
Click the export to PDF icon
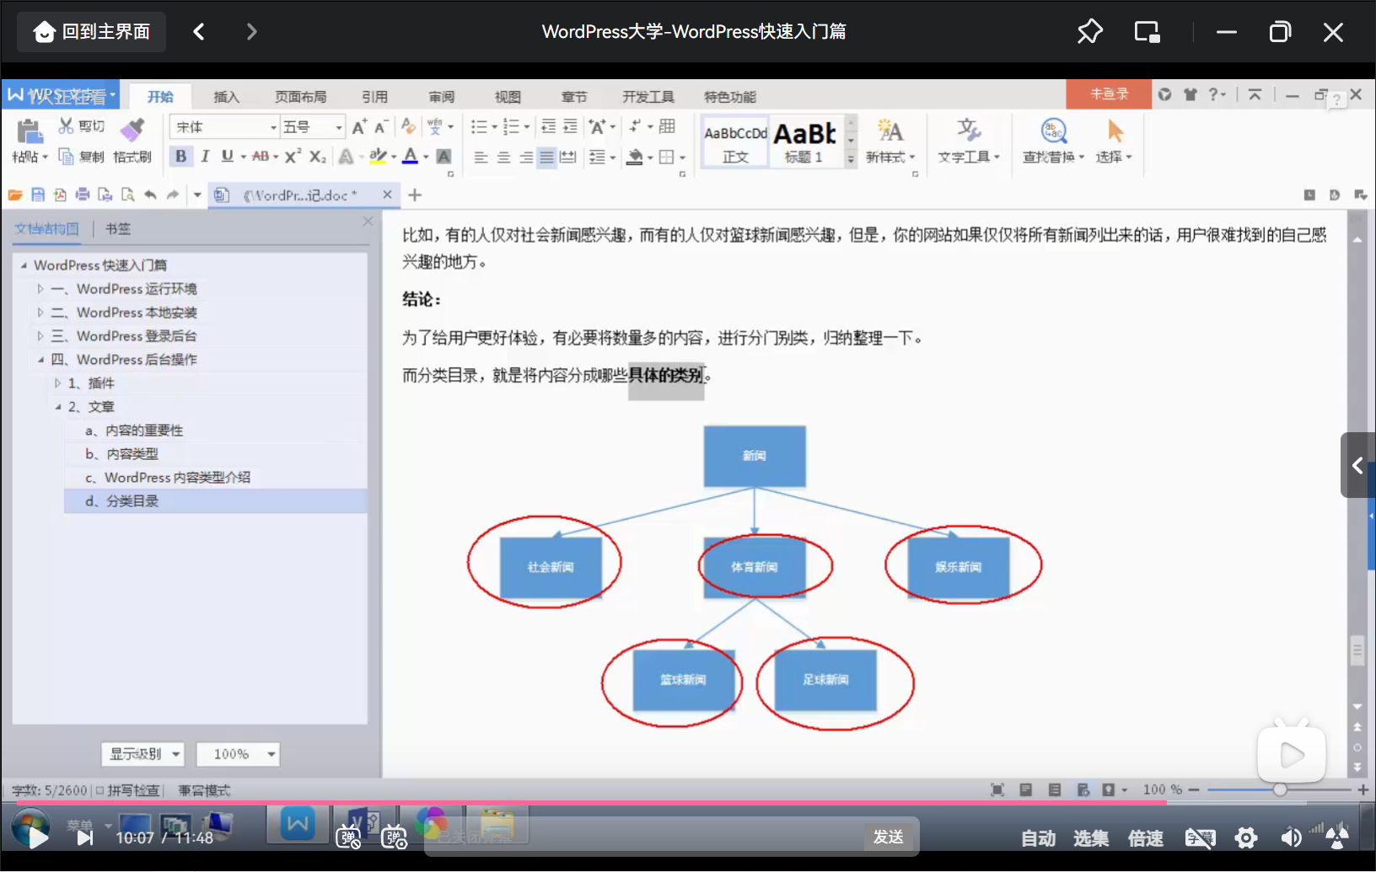[60, 195]
